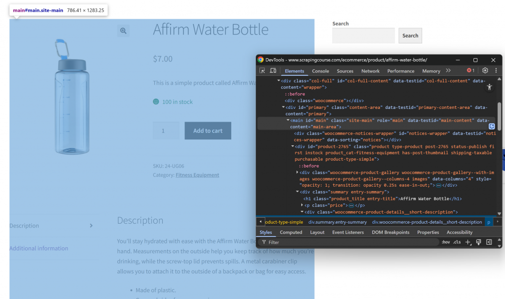Image resolution: width=505 pixels, height=299 pixels.
Task: Switch to the Elements tab
Action: click(x=294, y=71)
